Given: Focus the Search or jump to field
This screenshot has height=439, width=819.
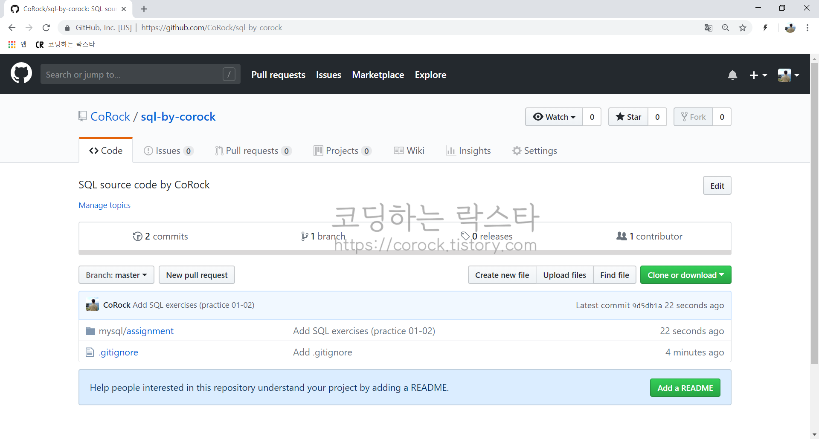Looking at the screenshot, I should [140, 74].
